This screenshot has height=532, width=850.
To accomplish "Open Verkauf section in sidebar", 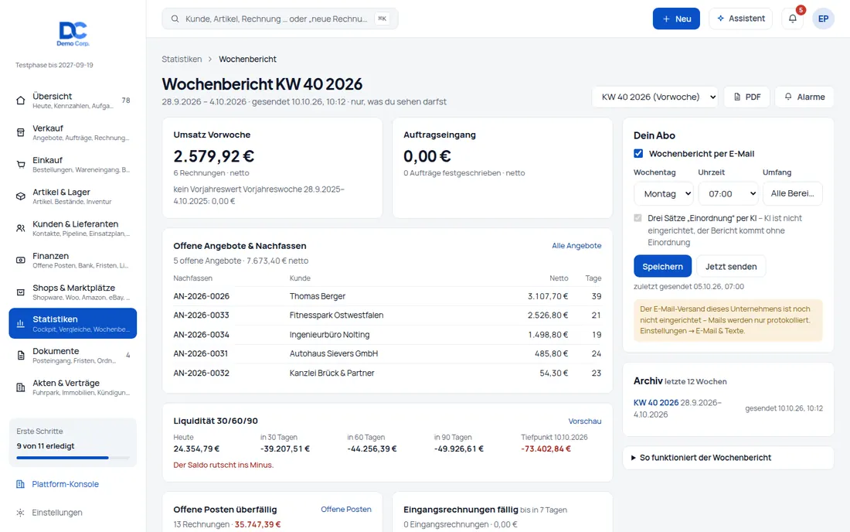I will (x=73, y=132).
